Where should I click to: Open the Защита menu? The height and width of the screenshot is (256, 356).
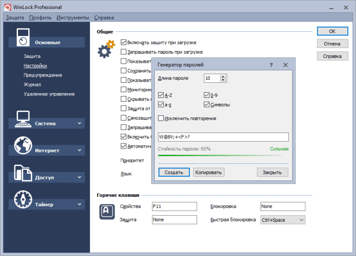(x=15, y=18)
